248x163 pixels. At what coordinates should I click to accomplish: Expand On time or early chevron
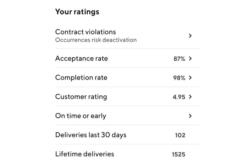[x=190, y=116]
